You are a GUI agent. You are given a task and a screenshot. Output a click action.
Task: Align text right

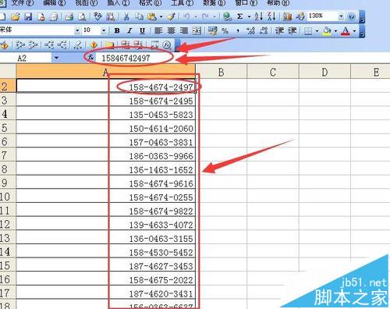point(184,30)
